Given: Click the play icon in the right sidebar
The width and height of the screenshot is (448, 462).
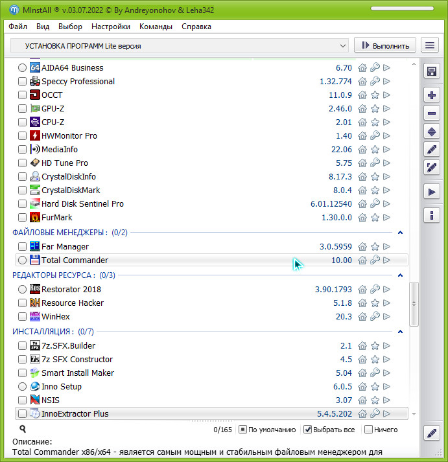Looking at the screenshot, I should (432, 191).
